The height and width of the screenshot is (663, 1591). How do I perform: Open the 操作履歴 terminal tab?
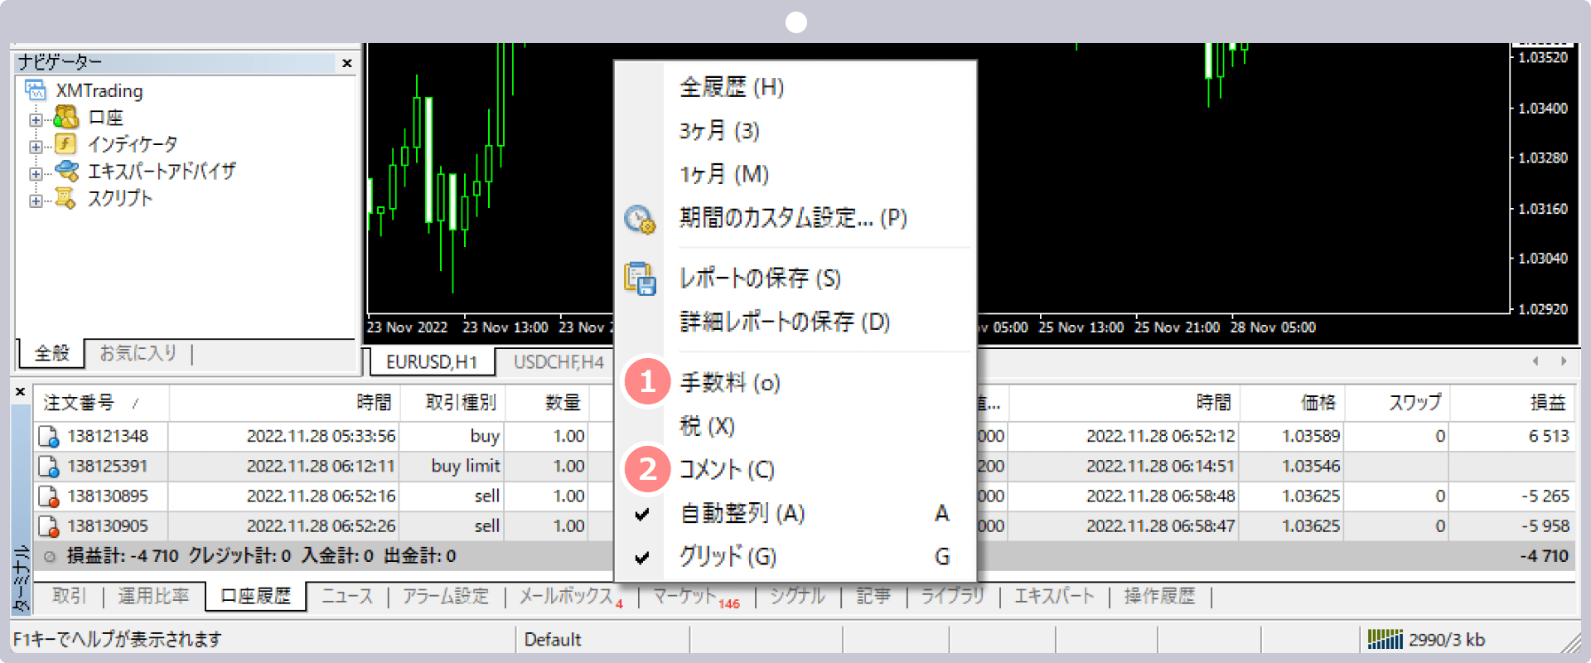point(1159,596)
